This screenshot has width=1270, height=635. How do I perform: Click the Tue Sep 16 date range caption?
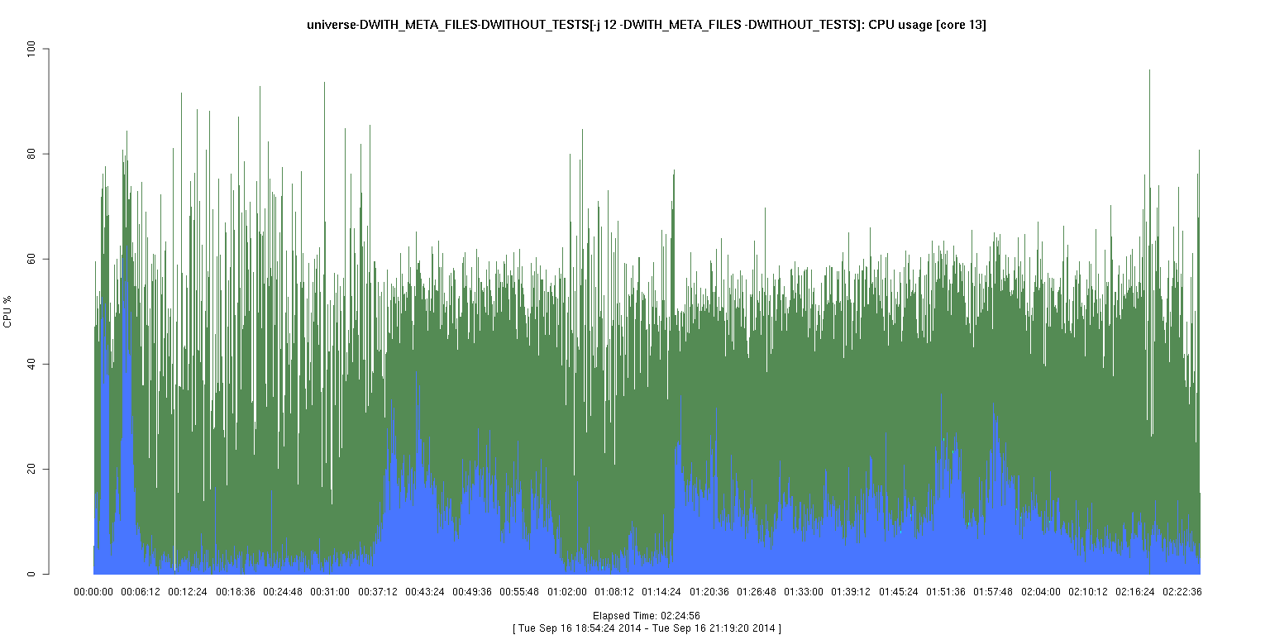pyautogui.click(x=647, y=628)
